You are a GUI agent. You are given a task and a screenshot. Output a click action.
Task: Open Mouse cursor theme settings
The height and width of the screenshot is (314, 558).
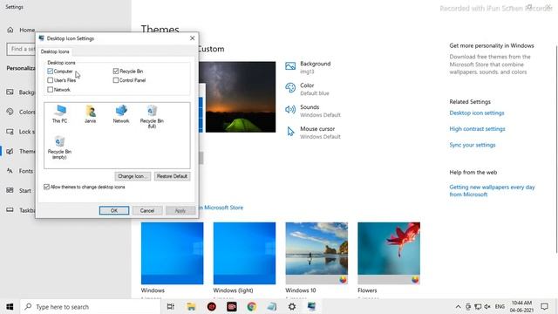point(313,133)
